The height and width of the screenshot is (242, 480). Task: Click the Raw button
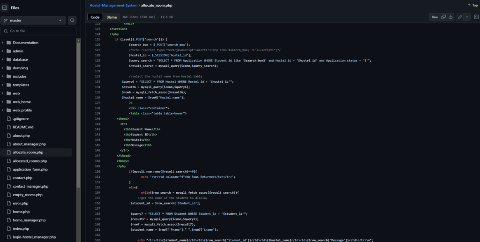[x=435, y=17]
